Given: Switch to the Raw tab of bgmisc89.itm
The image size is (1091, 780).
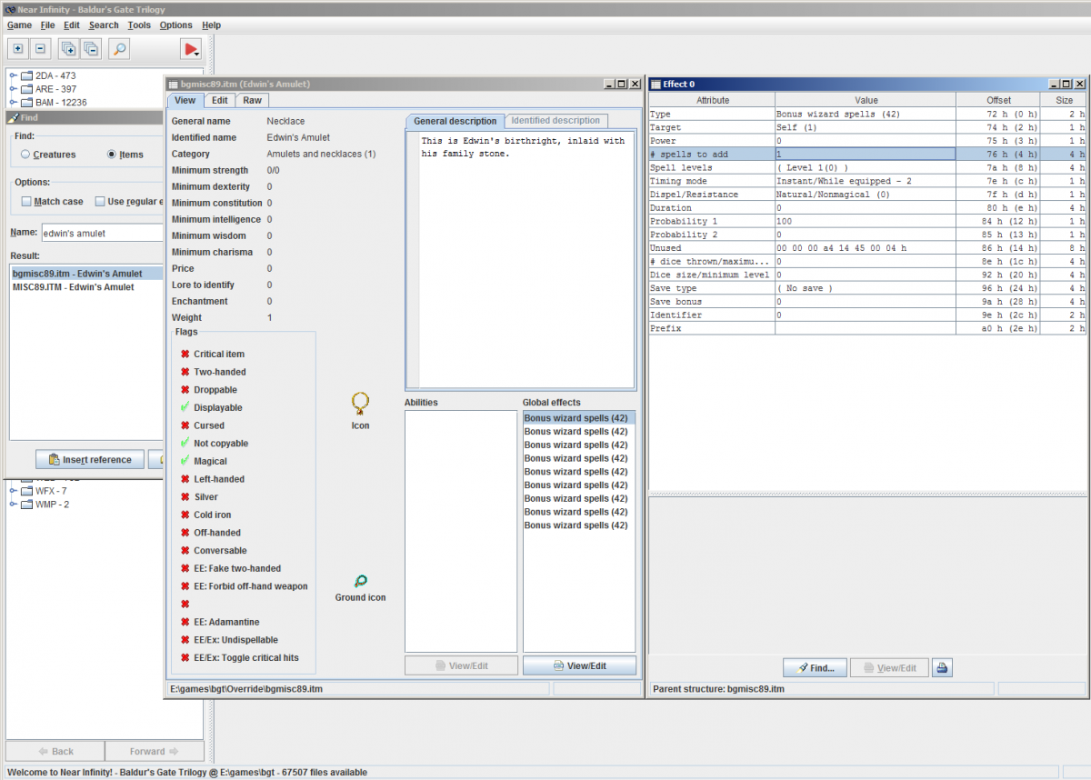Looking at the screenshot, I should tap(252, 100).
